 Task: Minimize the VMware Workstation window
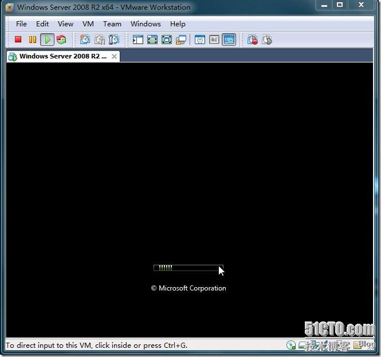coord(324,5)
